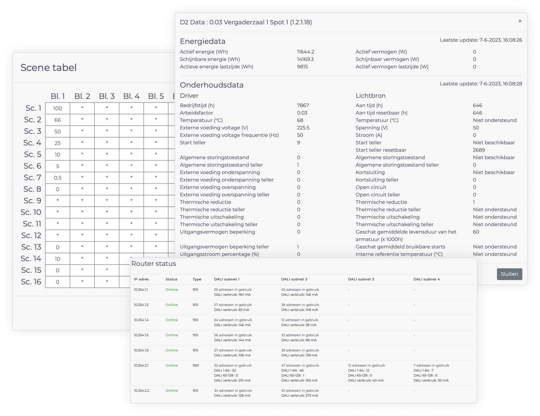Click the DALI subnet 4 column header
Image resolution: width=540 pixels, height=416 pixels.
[427, 279]
